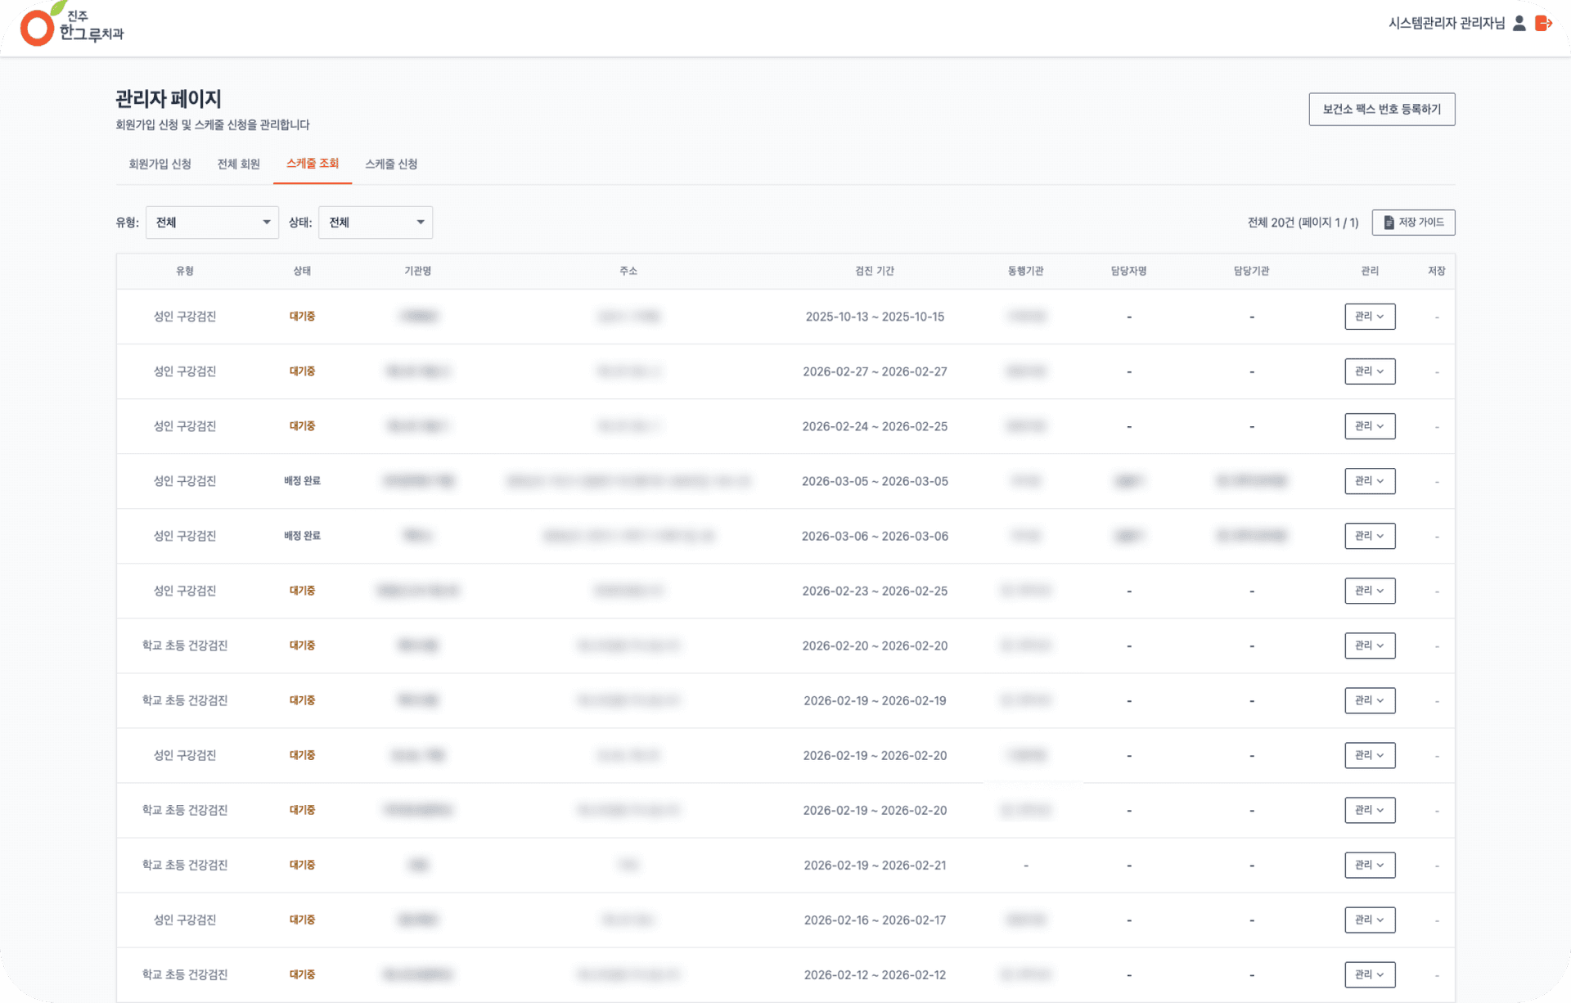Open the 상태 filter dropdown

tap(376, 223)
